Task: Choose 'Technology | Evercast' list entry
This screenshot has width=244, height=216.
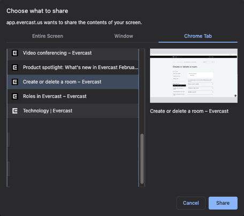Action: click(x=73, y=111)
